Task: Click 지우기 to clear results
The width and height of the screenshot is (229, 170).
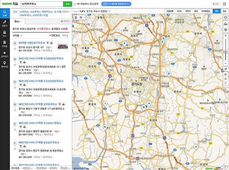Action: tap(65, 21)
